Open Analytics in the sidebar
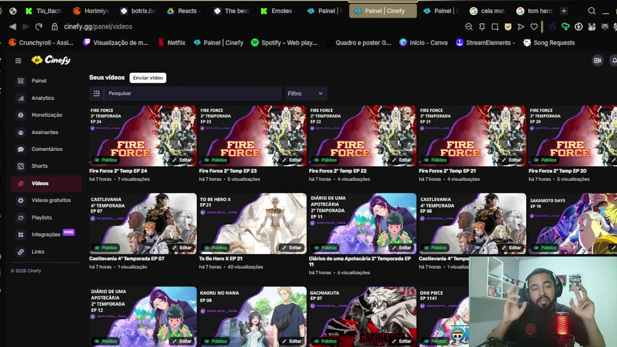This screenshot has height=347, width=617. (x=43, y=98)
